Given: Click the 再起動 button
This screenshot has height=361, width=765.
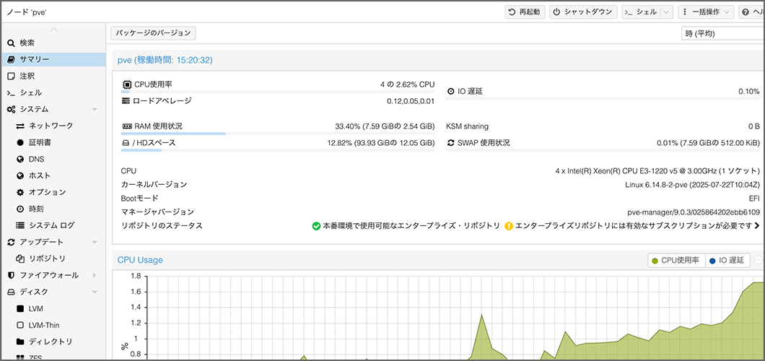Looking at the screenshot, I should tap(524, 12).
